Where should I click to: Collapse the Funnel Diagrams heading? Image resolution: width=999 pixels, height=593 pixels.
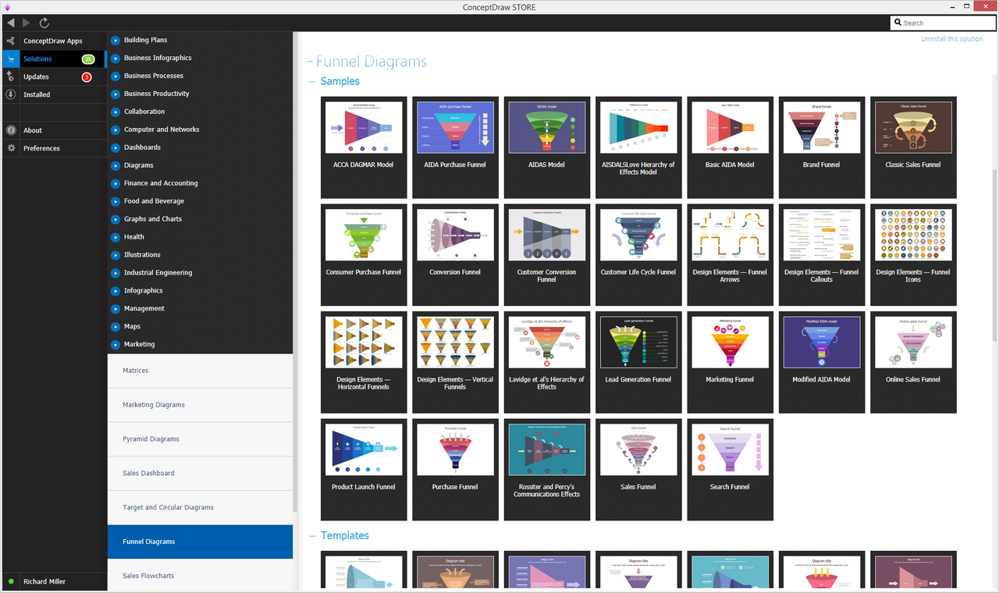coord(310,62)
